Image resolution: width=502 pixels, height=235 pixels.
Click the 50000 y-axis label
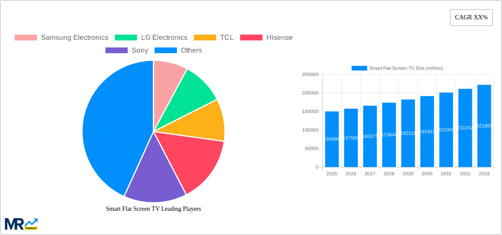pos(311,148)
